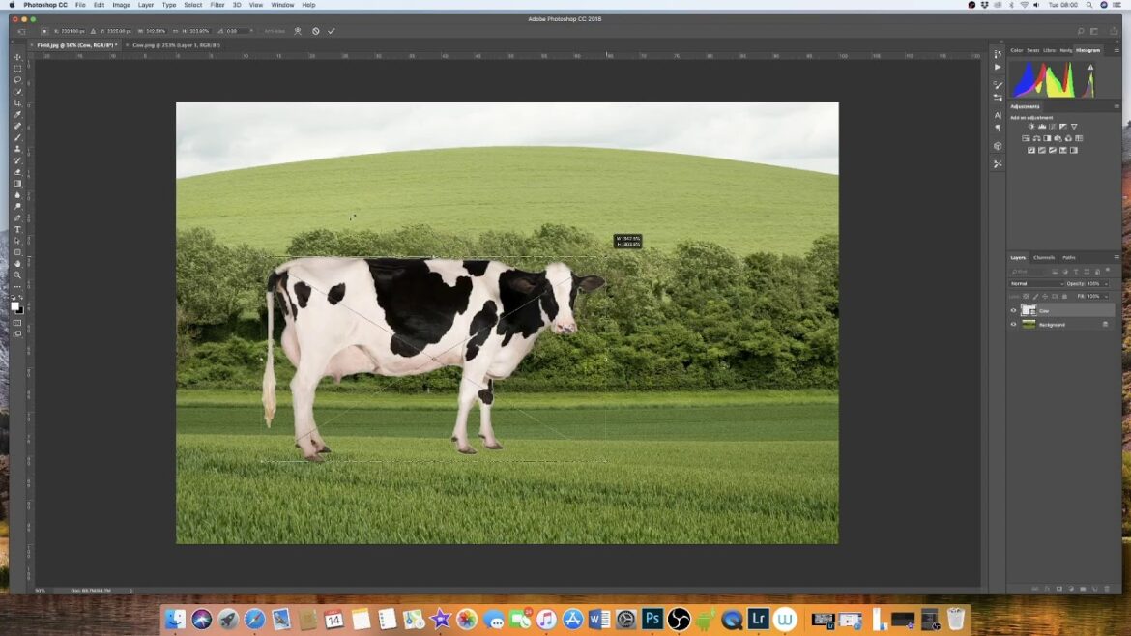Viewport: 1131px width, 636px height.
Task: Open the Filter menu
Action: coord(217,4)
